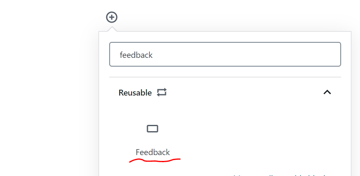This screenshot has height=176, width=360.
Task: Click the word Reusable in panel header
Action: click(x=135, y=93)
